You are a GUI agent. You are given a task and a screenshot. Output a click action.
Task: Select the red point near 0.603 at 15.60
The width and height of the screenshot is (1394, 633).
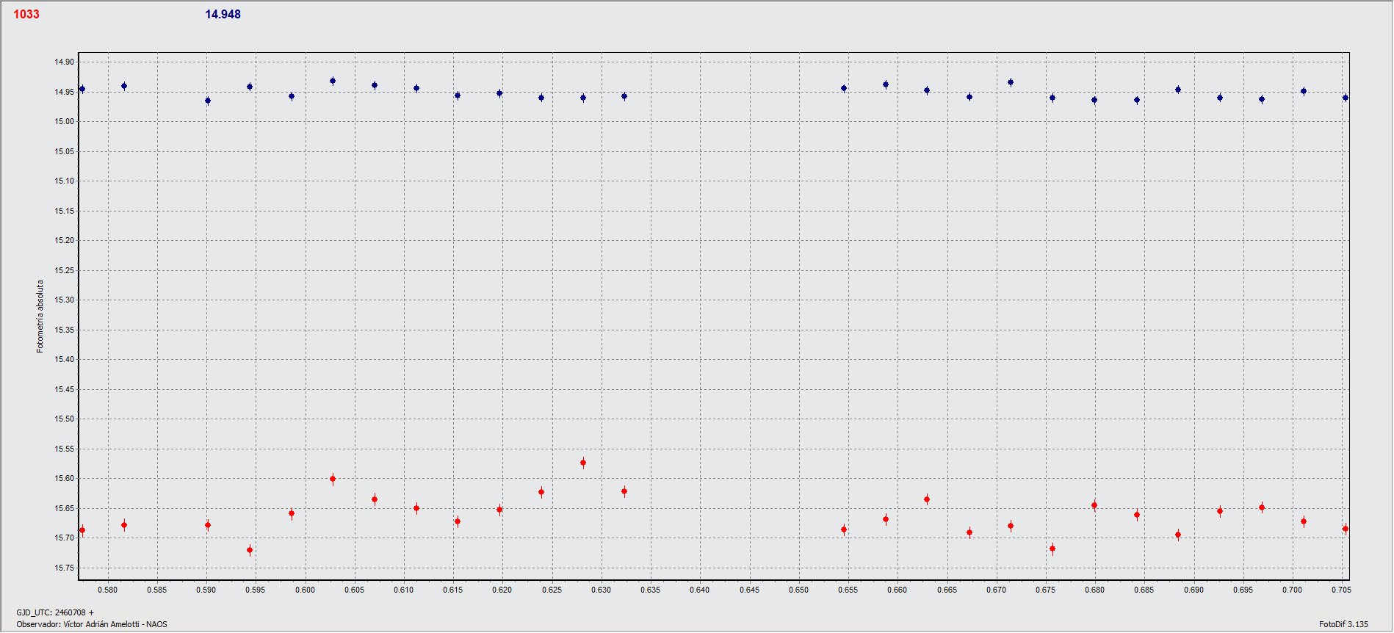tap(333, 479)
